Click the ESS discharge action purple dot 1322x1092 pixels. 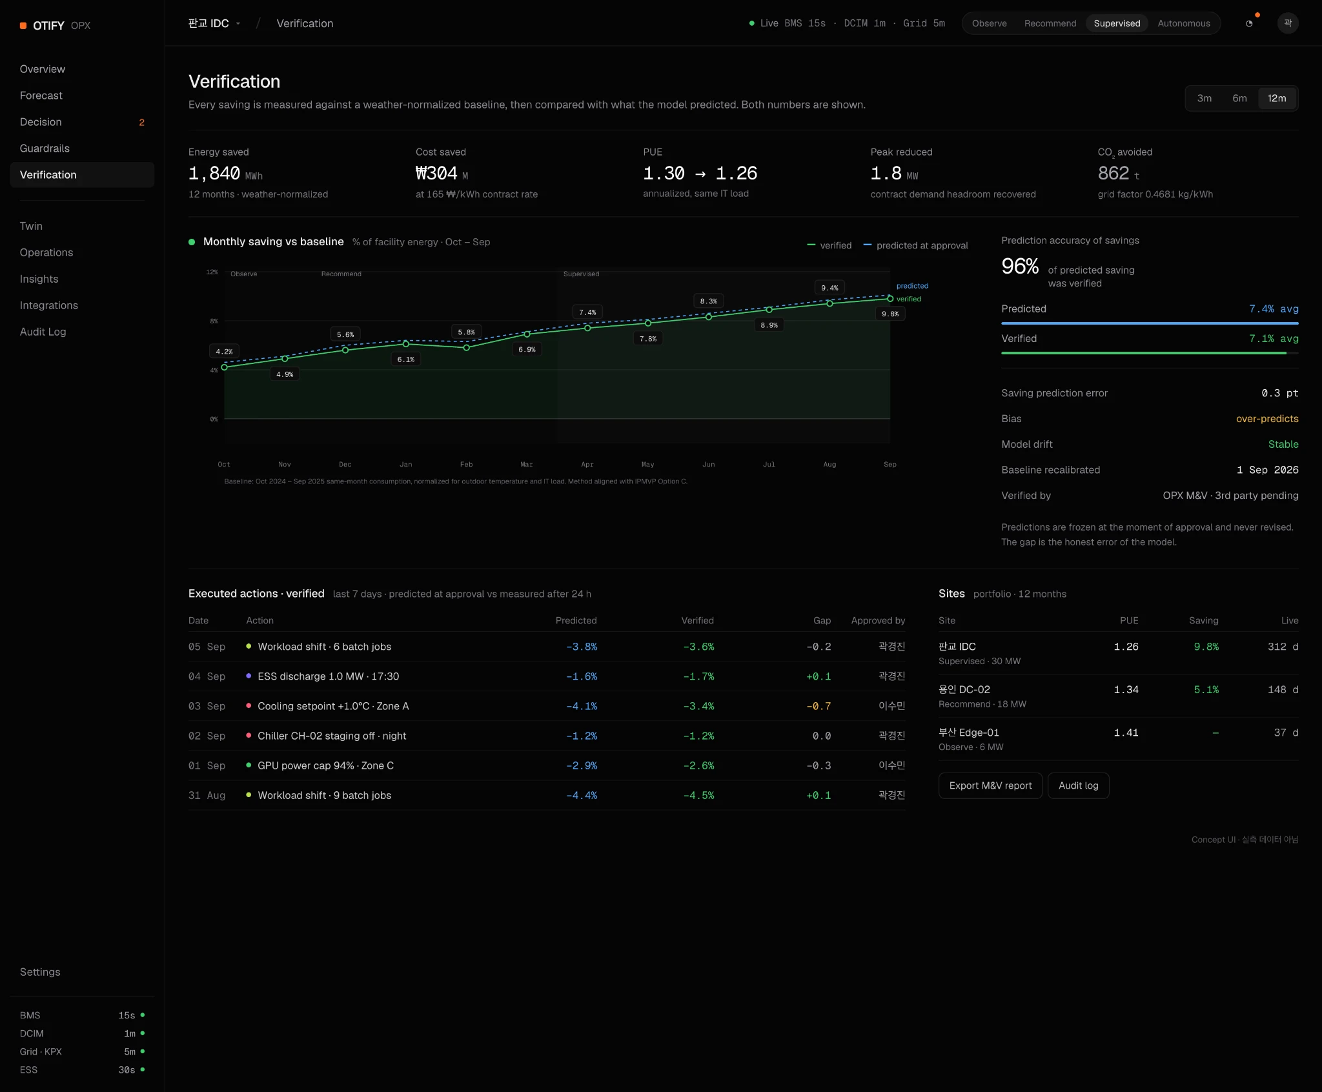coord(249,676)
